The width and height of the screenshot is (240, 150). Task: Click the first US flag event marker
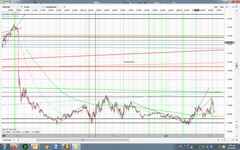tap(18, 136)
